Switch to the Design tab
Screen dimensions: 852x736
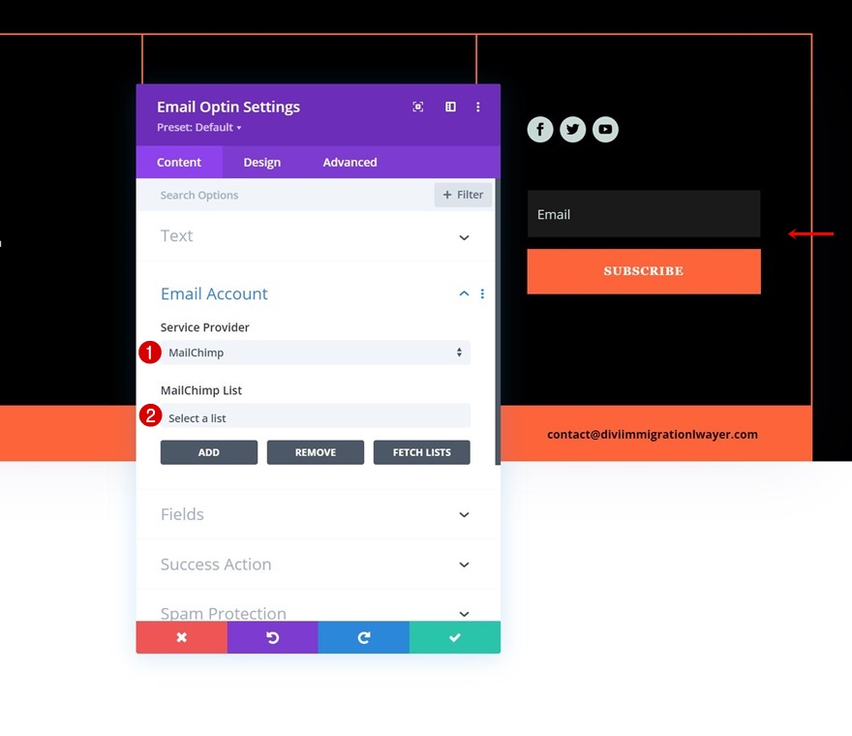261,163
